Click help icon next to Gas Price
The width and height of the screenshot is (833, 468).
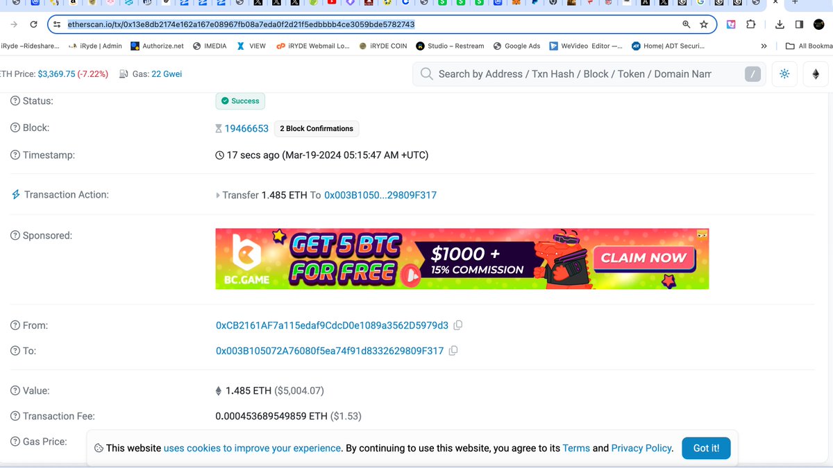click(15, 442)
